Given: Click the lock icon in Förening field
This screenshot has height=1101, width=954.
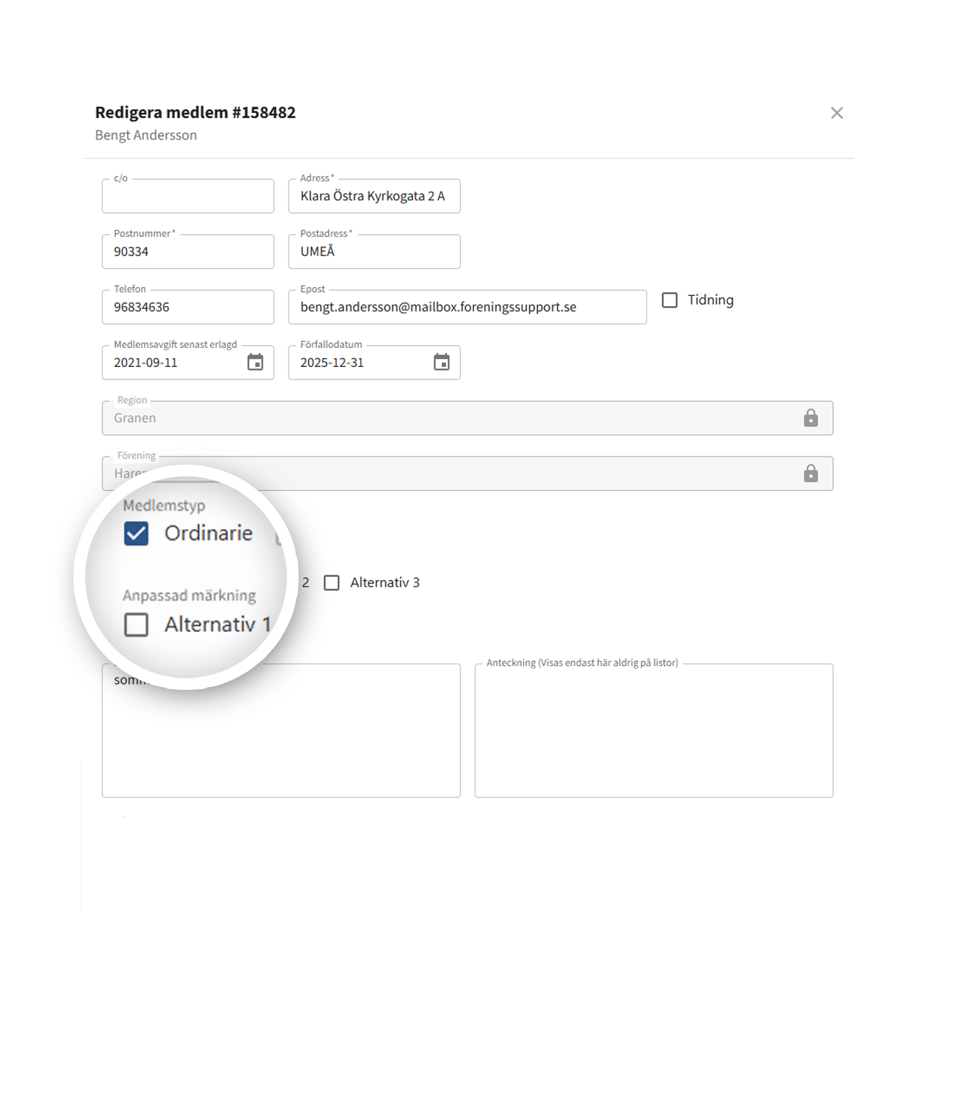Looking at the screenshot, I should point(811,474).
